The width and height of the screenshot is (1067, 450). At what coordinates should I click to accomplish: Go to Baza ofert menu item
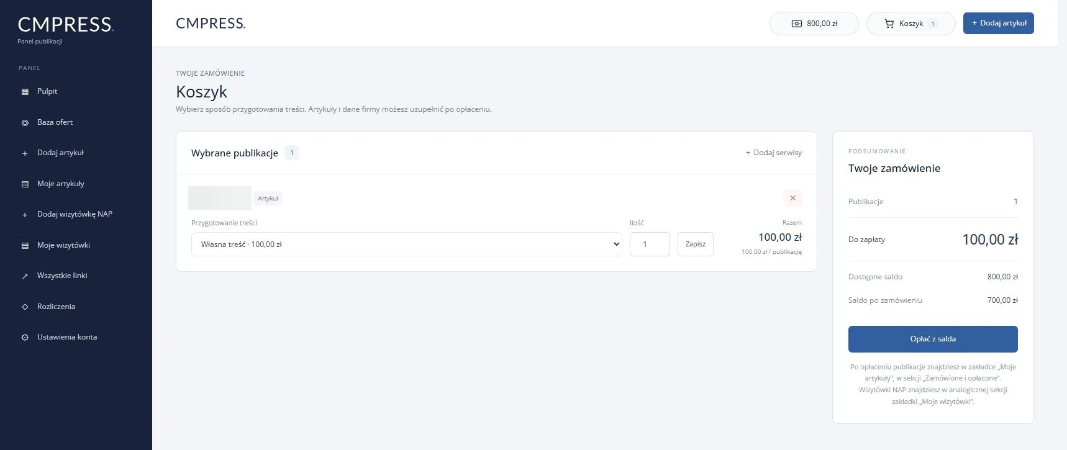pos(55,122)
